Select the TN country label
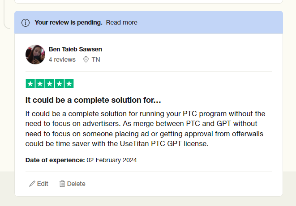 (x=96, y=59)
